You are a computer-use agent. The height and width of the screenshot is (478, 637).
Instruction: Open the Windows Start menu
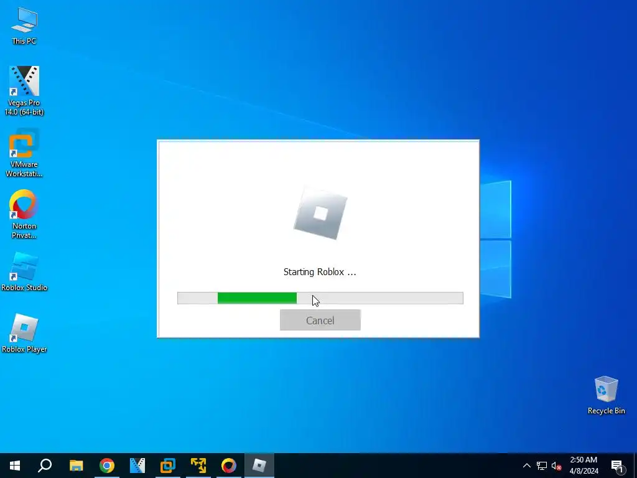click(15, 466)
